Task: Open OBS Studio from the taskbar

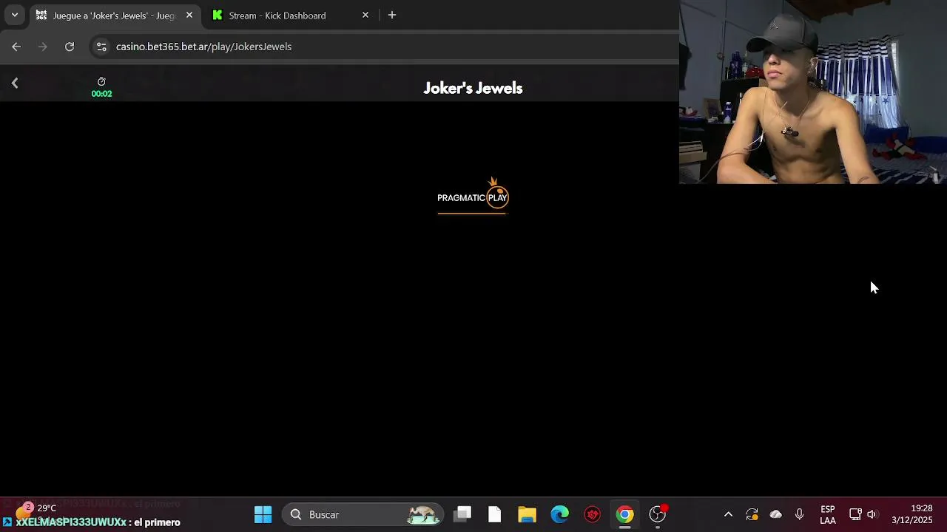Action: [x=658, y=514]
